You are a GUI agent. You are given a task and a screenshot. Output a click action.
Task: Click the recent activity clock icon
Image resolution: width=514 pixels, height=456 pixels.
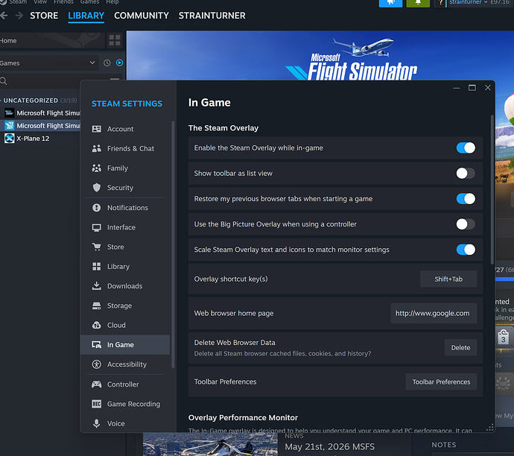tap(107, 63)
